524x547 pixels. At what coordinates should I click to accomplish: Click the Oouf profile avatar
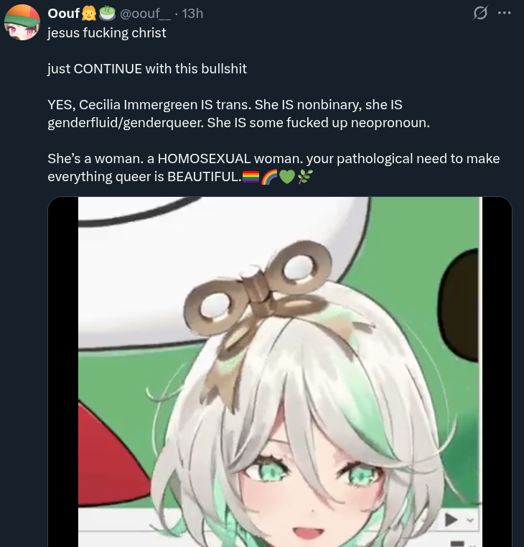[x=22, y=22]
